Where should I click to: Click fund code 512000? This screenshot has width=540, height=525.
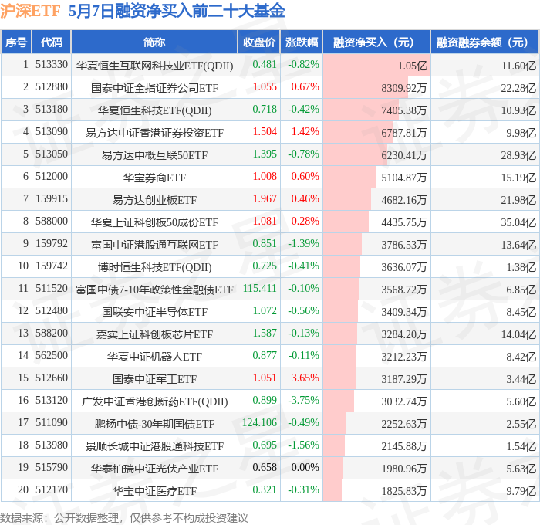(52, 177)
